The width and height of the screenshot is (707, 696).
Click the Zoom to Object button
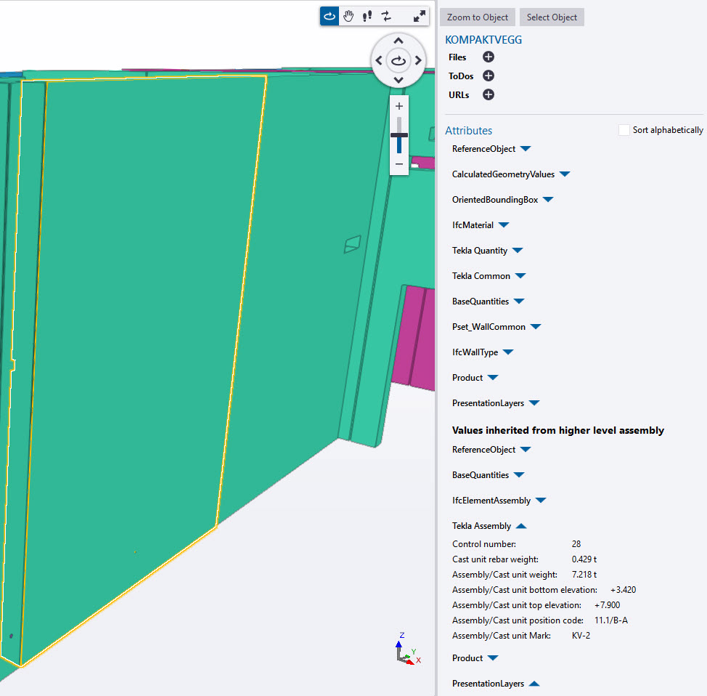(x=477, y=17)
